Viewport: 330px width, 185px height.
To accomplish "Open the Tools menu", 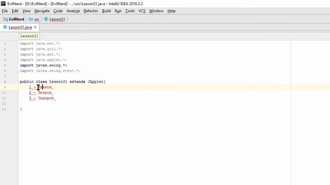I will [130, 11].
